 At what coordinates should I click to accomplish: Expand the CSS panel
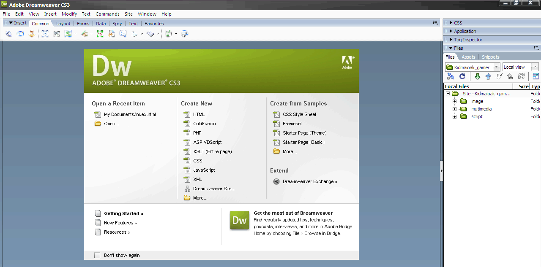pos(451,23)
